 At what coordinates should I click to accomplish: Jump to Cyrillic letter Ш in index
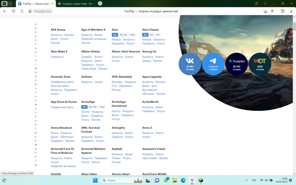(x=36, y=165)
